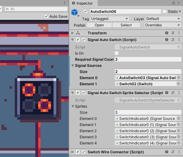183x157 pixels.
Task: Collapse the Signal Sources array
Action: [x=73, y=66]
